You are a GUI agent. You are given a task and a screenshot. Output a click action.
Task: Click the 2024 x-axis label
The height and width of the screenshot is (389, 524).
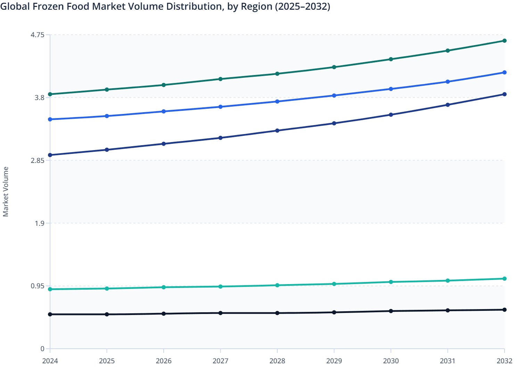pos(50,361)
